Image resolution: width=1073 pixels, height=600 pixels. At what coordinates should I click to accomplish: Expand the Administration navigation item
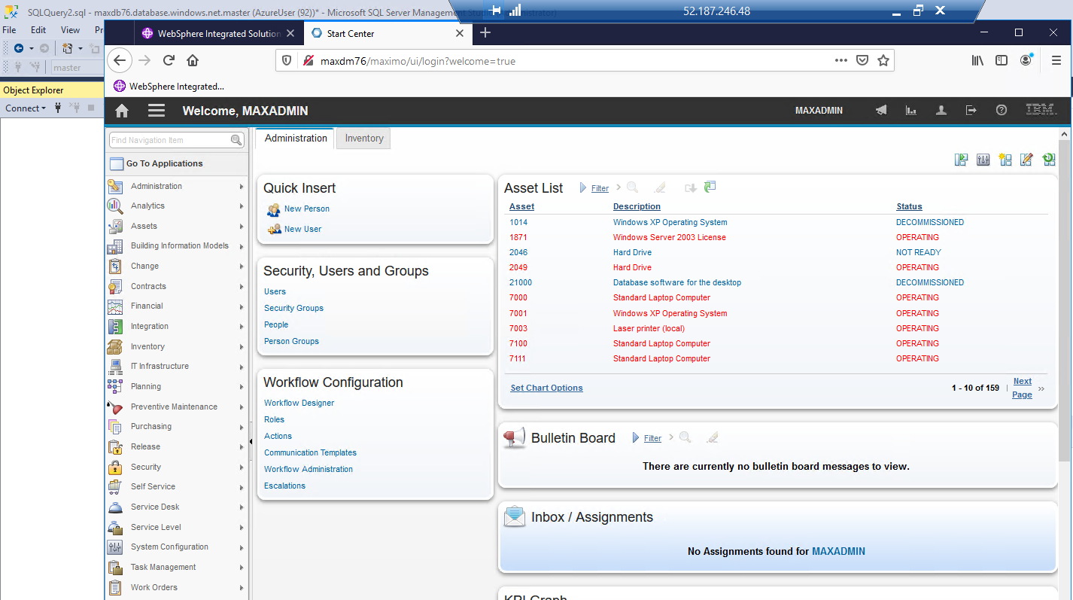pos(177,186)
